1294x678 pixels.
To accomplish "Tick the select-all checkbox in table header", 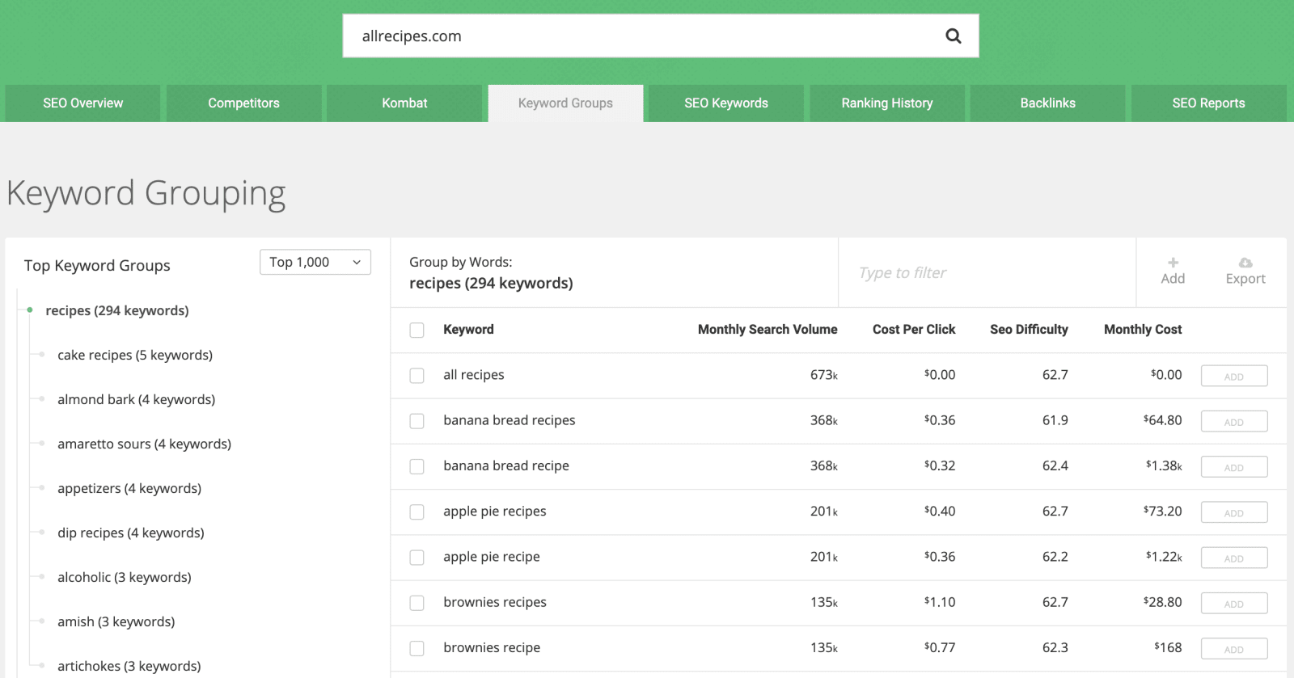I will (417, 330).
